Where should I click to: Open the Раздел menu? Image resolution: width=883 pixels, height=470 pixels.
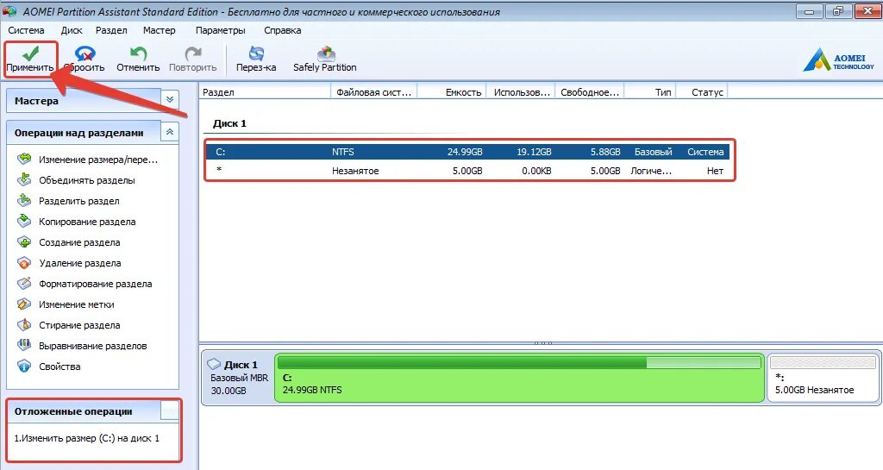(x=111, y=30)
